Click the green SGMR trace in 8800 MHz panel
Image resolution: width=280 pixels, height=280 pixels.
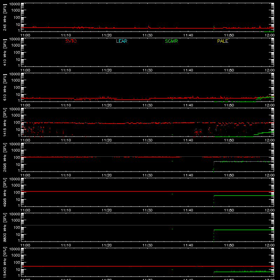click(x=244, y=230)
